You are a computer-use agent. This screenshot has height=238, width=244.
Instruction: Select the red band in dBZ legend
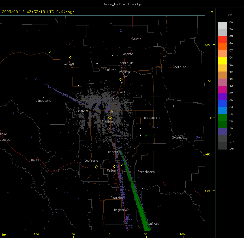click(x=222, y=40)
